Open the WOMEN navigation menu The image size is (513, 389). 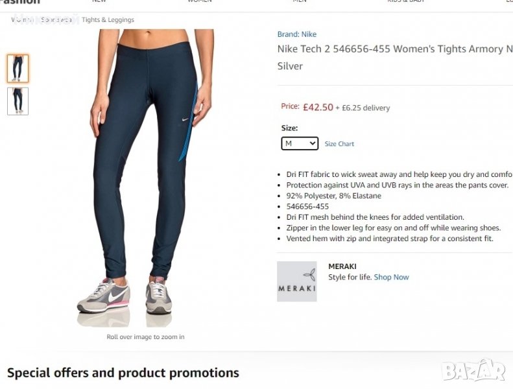(x=199, y=2)
